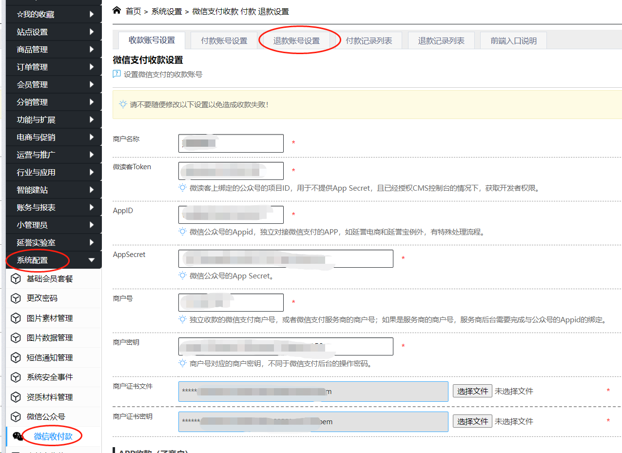Click the cube icon next to 短信通知管理
622x453 pixels.
[x=17, y=357]
